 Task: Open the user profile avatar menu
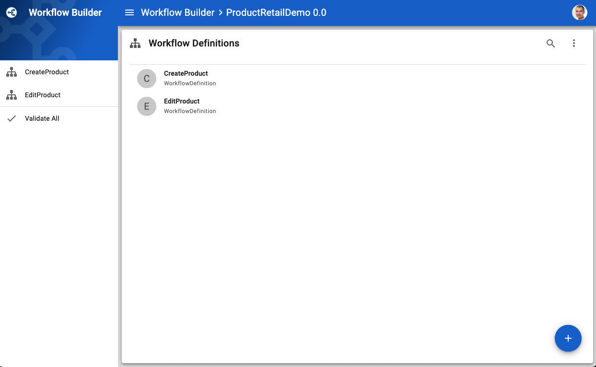pos(579,12)
